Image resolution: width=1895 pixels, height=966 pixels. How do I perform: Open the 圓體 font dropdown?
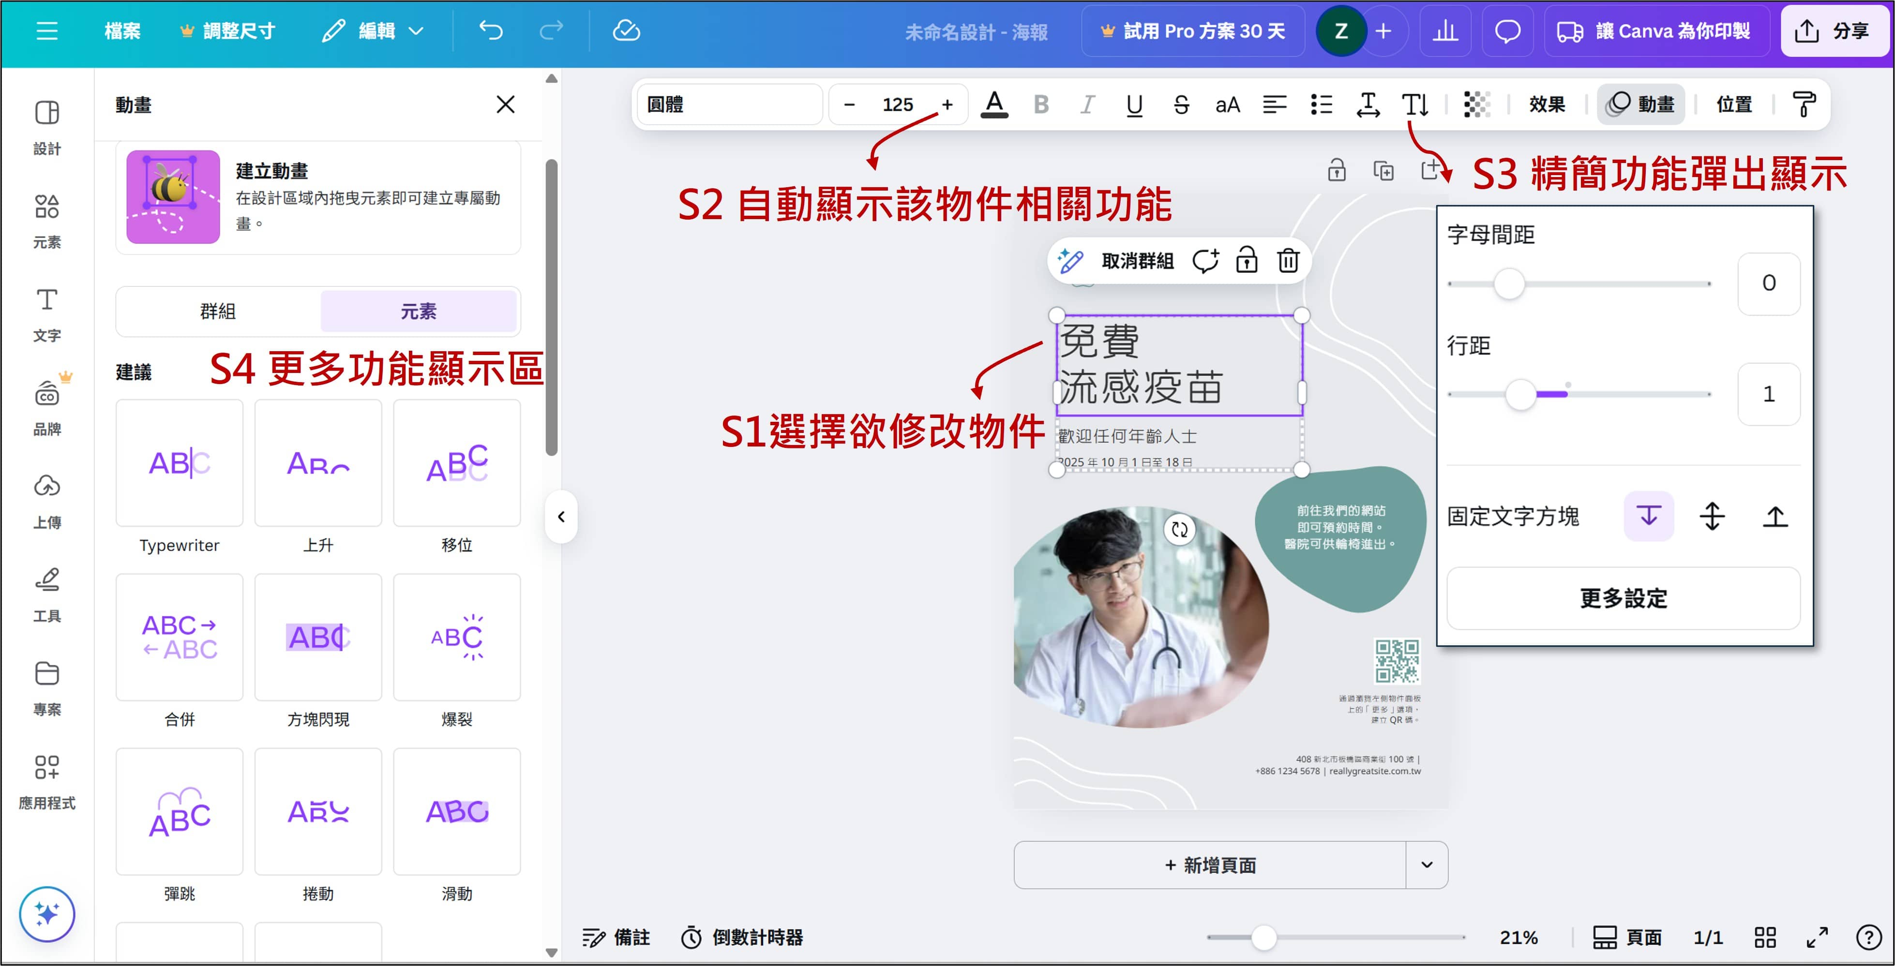click(729, 104)
